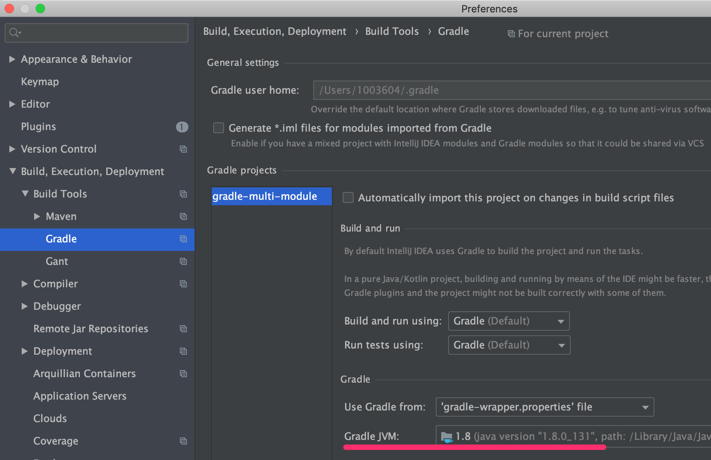Open Application Servers settings
This screenshot has width=711, height=460.
click(x=80, y=396)
